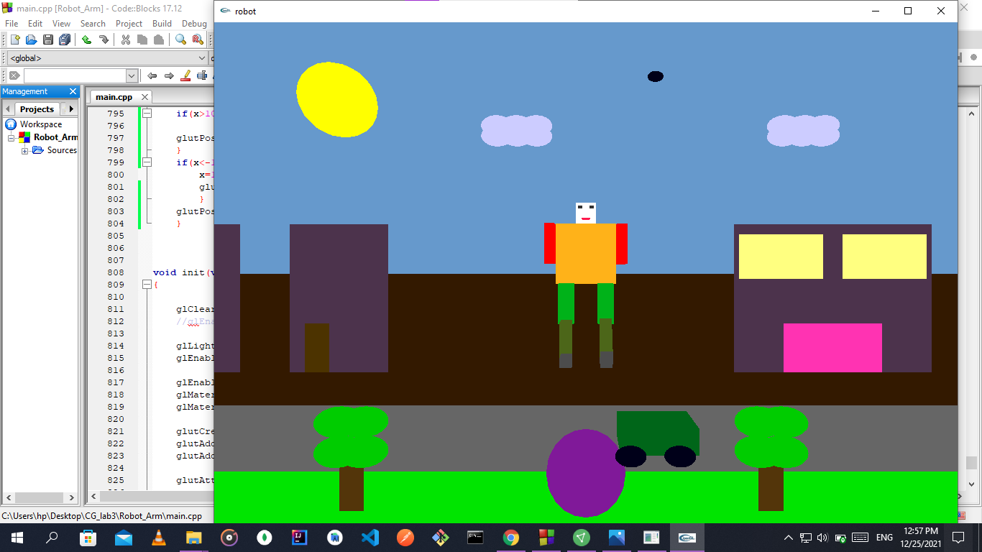Redo the last change
The image size is (982, 552).
(x=104, y=40)
